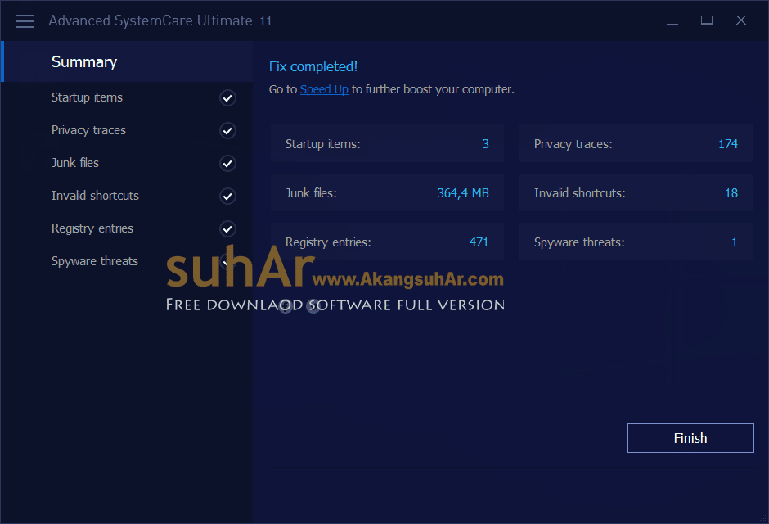Open Privacy traces in sidebar
Image resolution: width=769 pixels, height=524 pixels.
click(x=88, y=130)
